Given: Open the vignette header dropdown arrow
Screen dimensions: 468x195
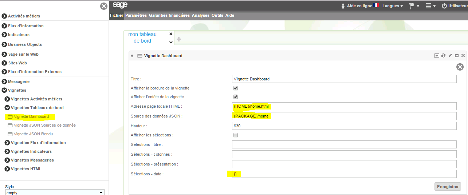Looking at the screenshot, I should click(x=437, y=56).
